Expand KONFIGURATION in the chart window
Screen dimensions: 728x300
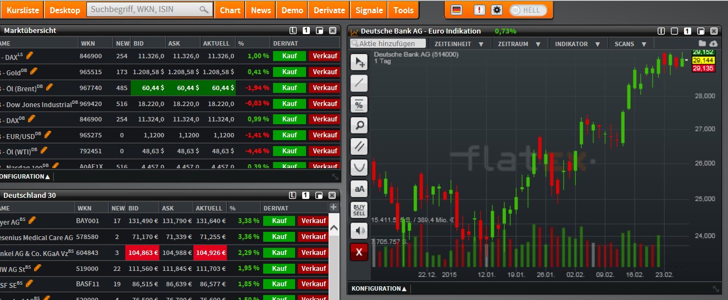379,288
